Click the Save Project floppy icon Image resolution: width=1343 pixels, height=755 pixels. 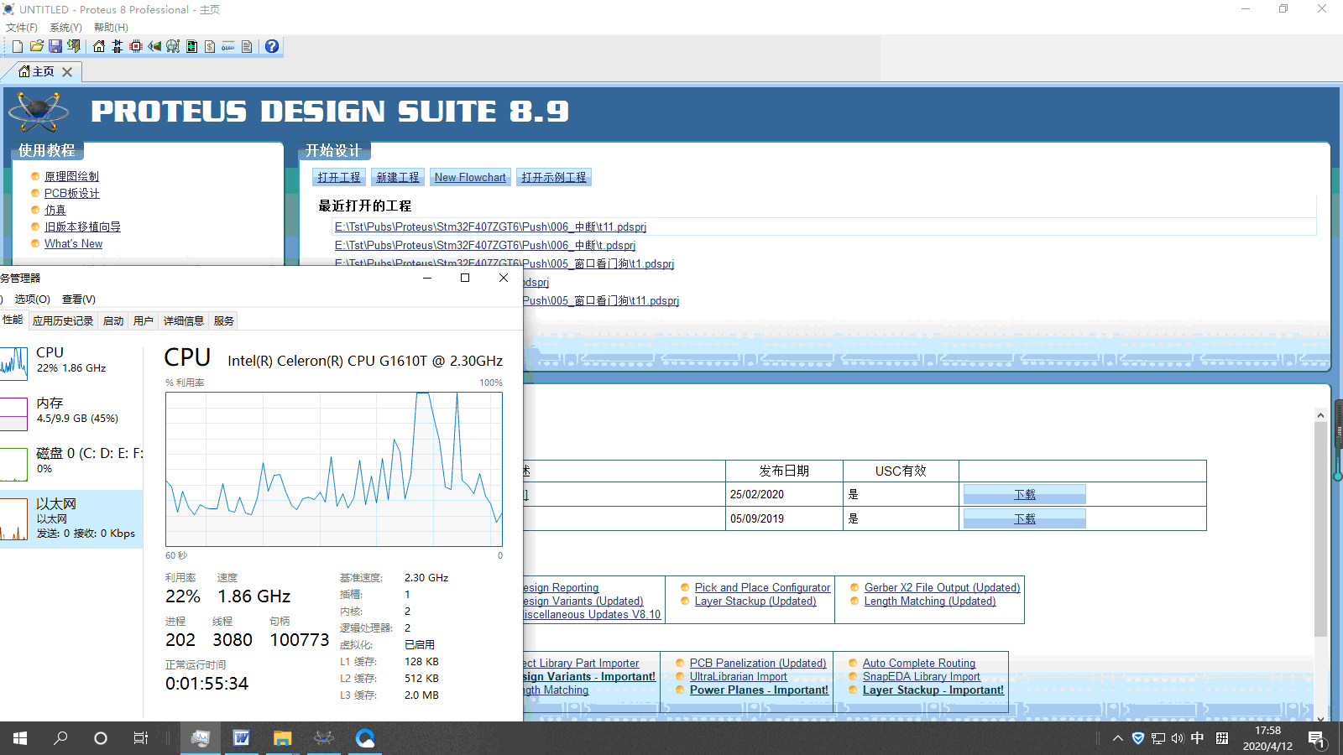(55, 46)
